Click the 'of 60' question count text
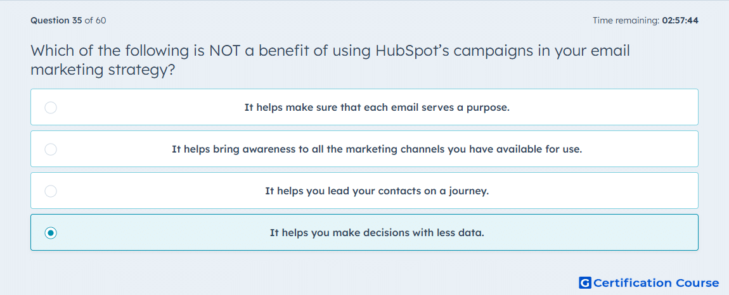 click(x=95, y=20)
